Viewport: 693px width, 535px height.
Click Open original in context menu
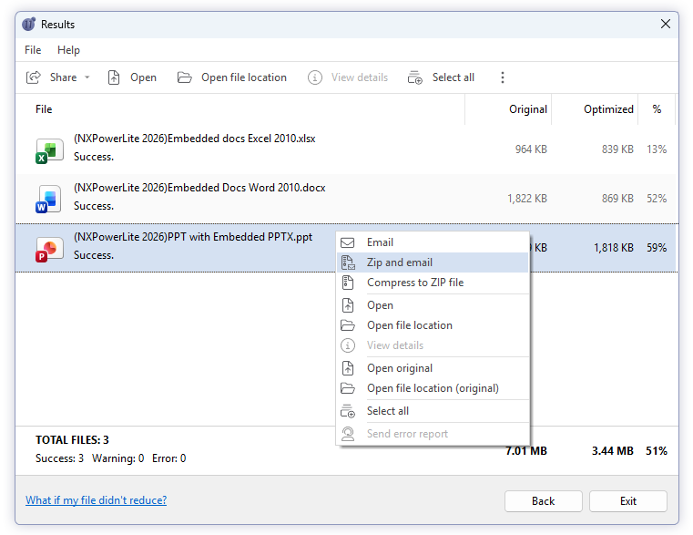point(399,368)
